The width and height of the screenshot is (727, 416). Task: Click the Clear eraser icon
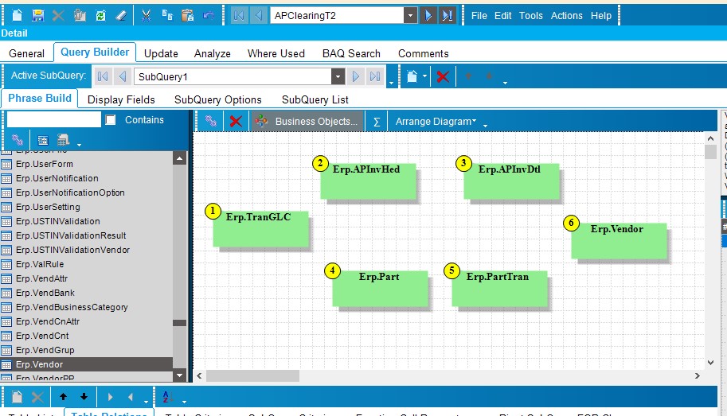pos(121,15)
